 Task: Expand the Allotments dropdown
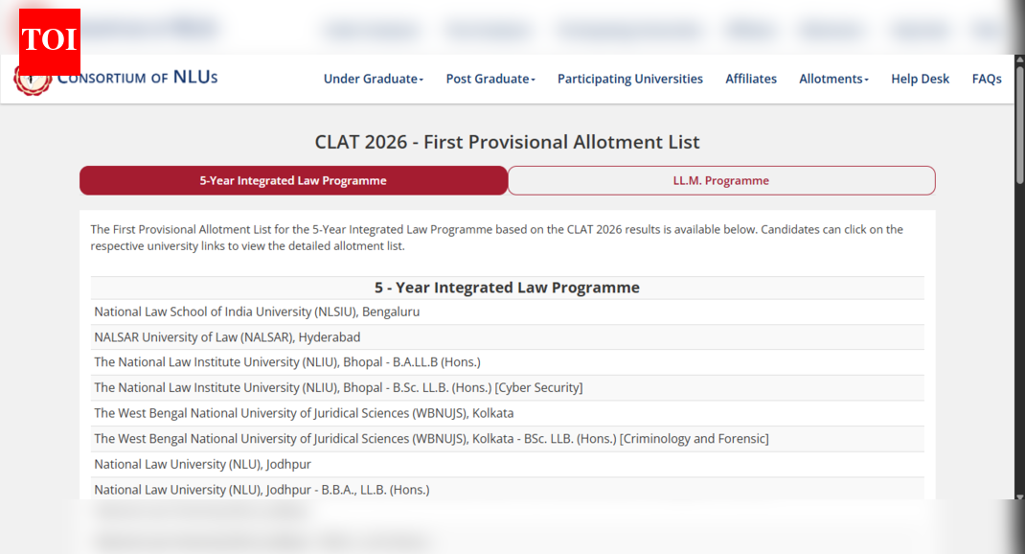[x=832, y=79]
